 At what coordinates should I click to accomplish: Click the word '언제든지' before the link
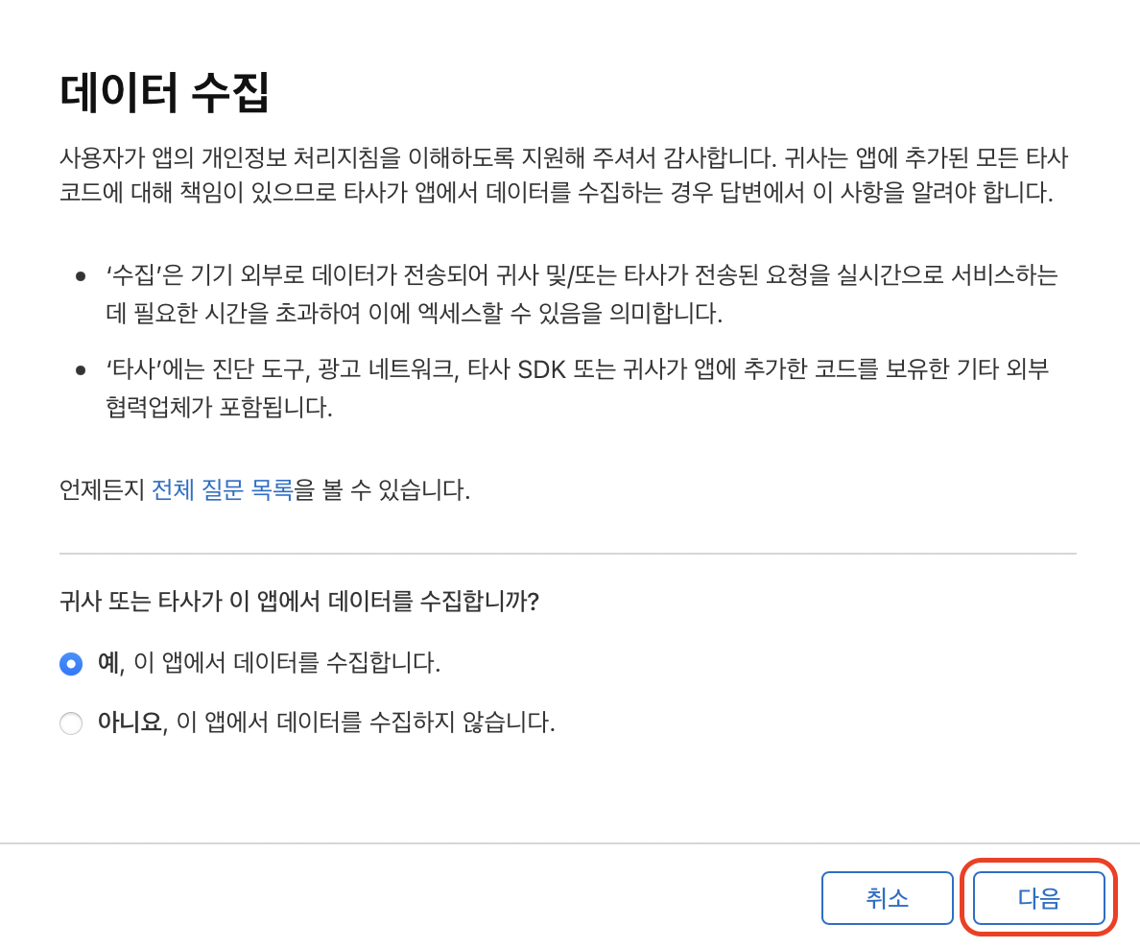point(103,490)
